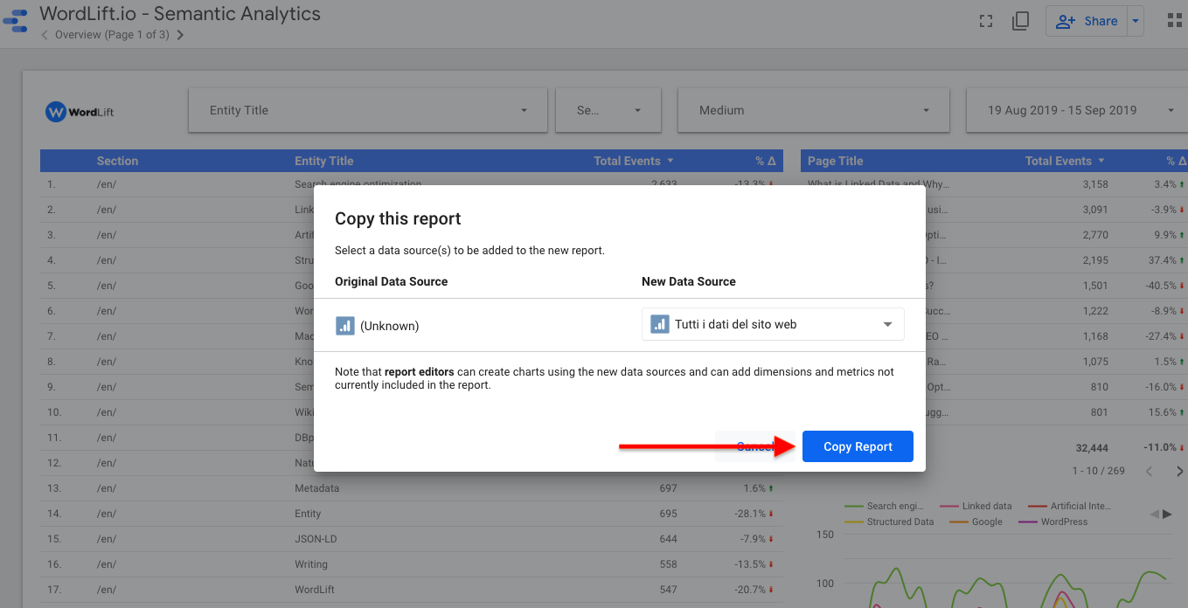1188x608 pixels.
Task: Sort by Page Title column header
Action: pyautogui.click(x=835, y=161)
